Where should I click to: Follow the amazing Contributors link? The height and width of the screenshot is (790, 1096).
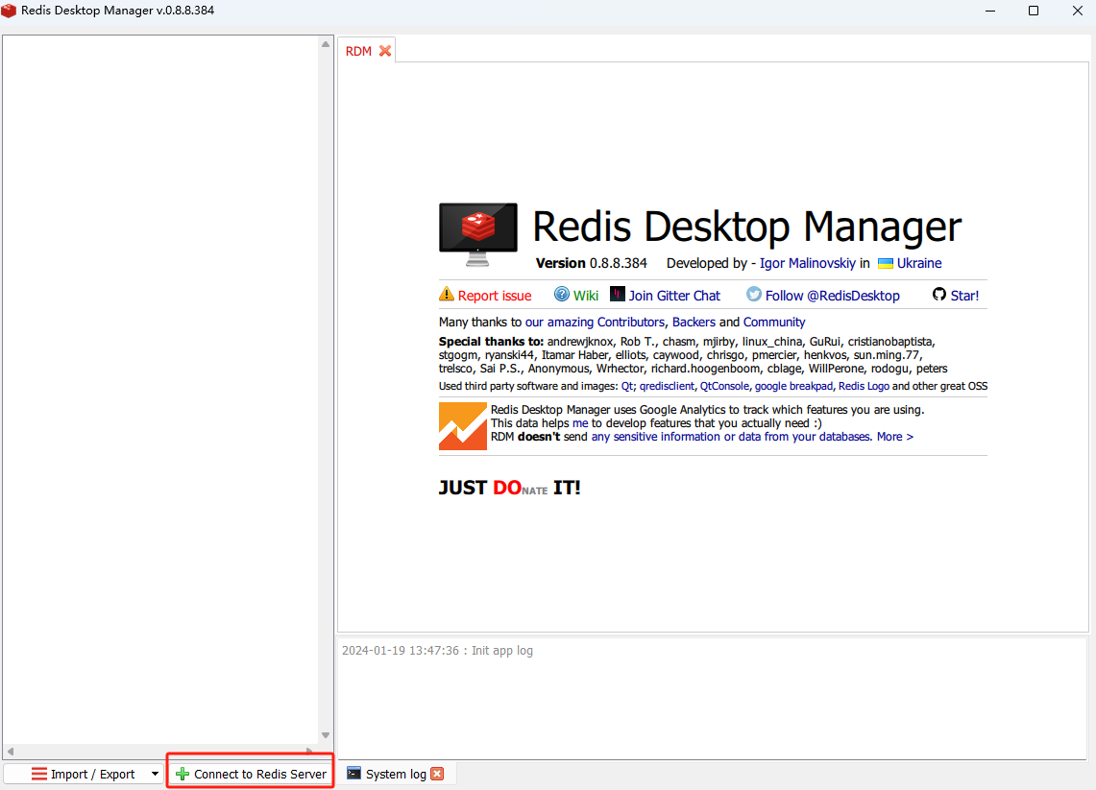pos(605,322)
